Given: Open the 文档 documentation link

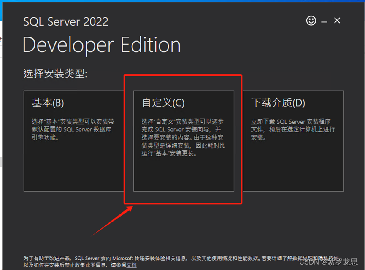Looking at the screenshot, I should click(131, 265).
